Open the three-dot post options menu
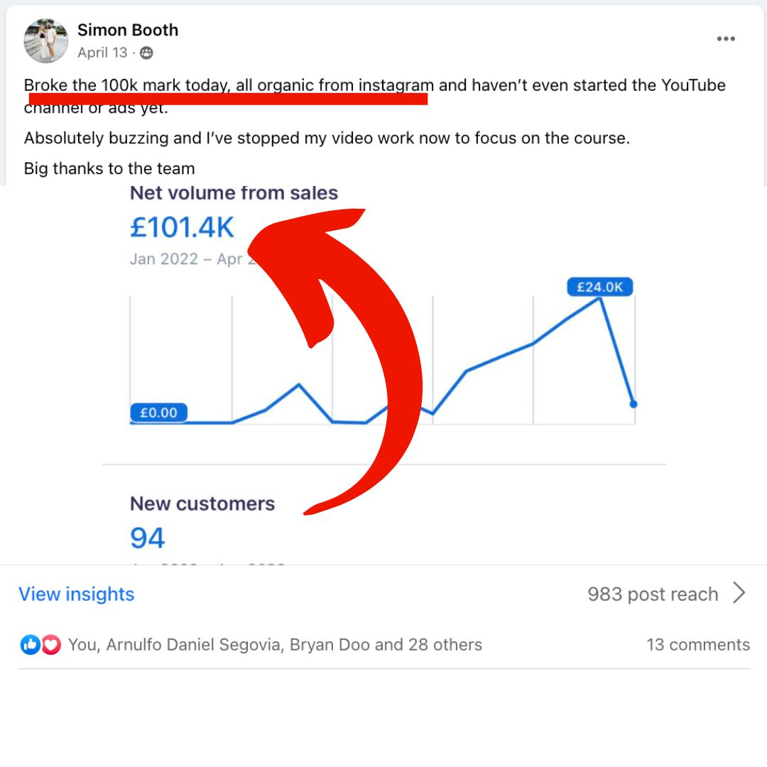Viewport: 767px width, 767px height. pyautogui.click(x=726, y=38)
